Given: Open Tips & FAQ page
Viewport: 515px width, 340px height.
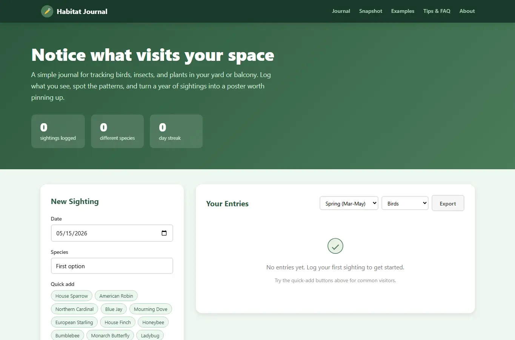Looking at the screenshot, I should click(437, 11).
